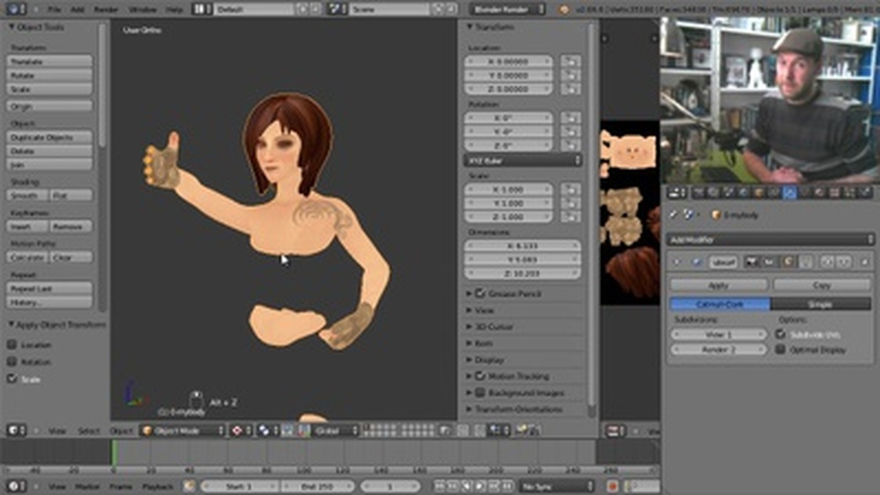Click the lock icon beside Location X
Screen dimensions: 880x495
coord(569,61)
